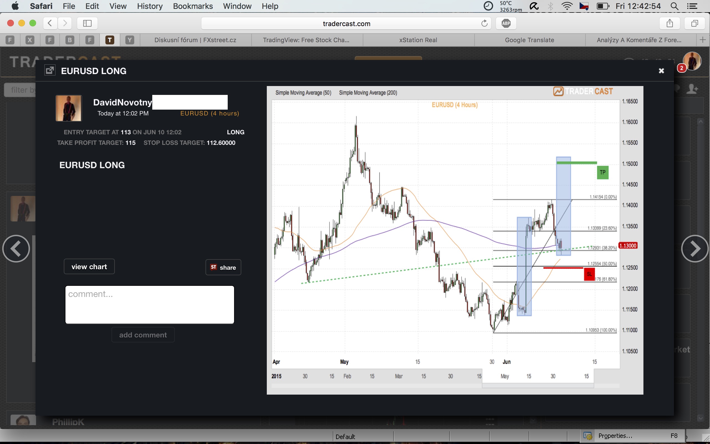Click the View menu
The image size is (710, 444).
coord(118,6)
